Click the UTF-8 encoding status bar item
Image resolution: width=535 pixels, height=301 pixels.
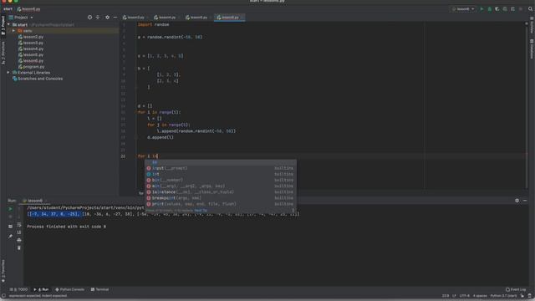tap(465, 296)
